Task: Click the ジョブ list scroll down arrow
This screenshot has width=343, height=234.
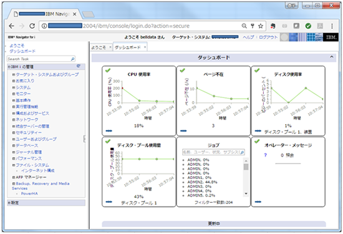Action: click(x=246, y=193)
